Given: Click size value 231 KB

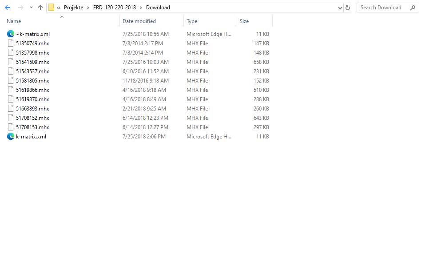Looking at the screenshot, I should point(261,71).
